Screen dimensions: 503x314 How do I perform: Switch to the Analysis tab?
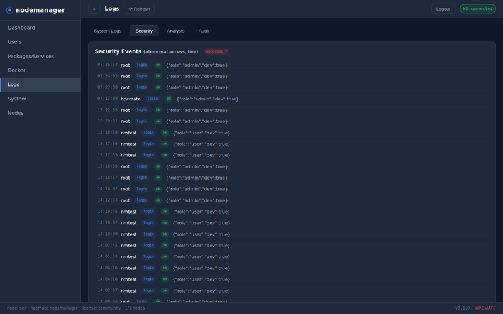pyautogui.click(x=175, y=31)
